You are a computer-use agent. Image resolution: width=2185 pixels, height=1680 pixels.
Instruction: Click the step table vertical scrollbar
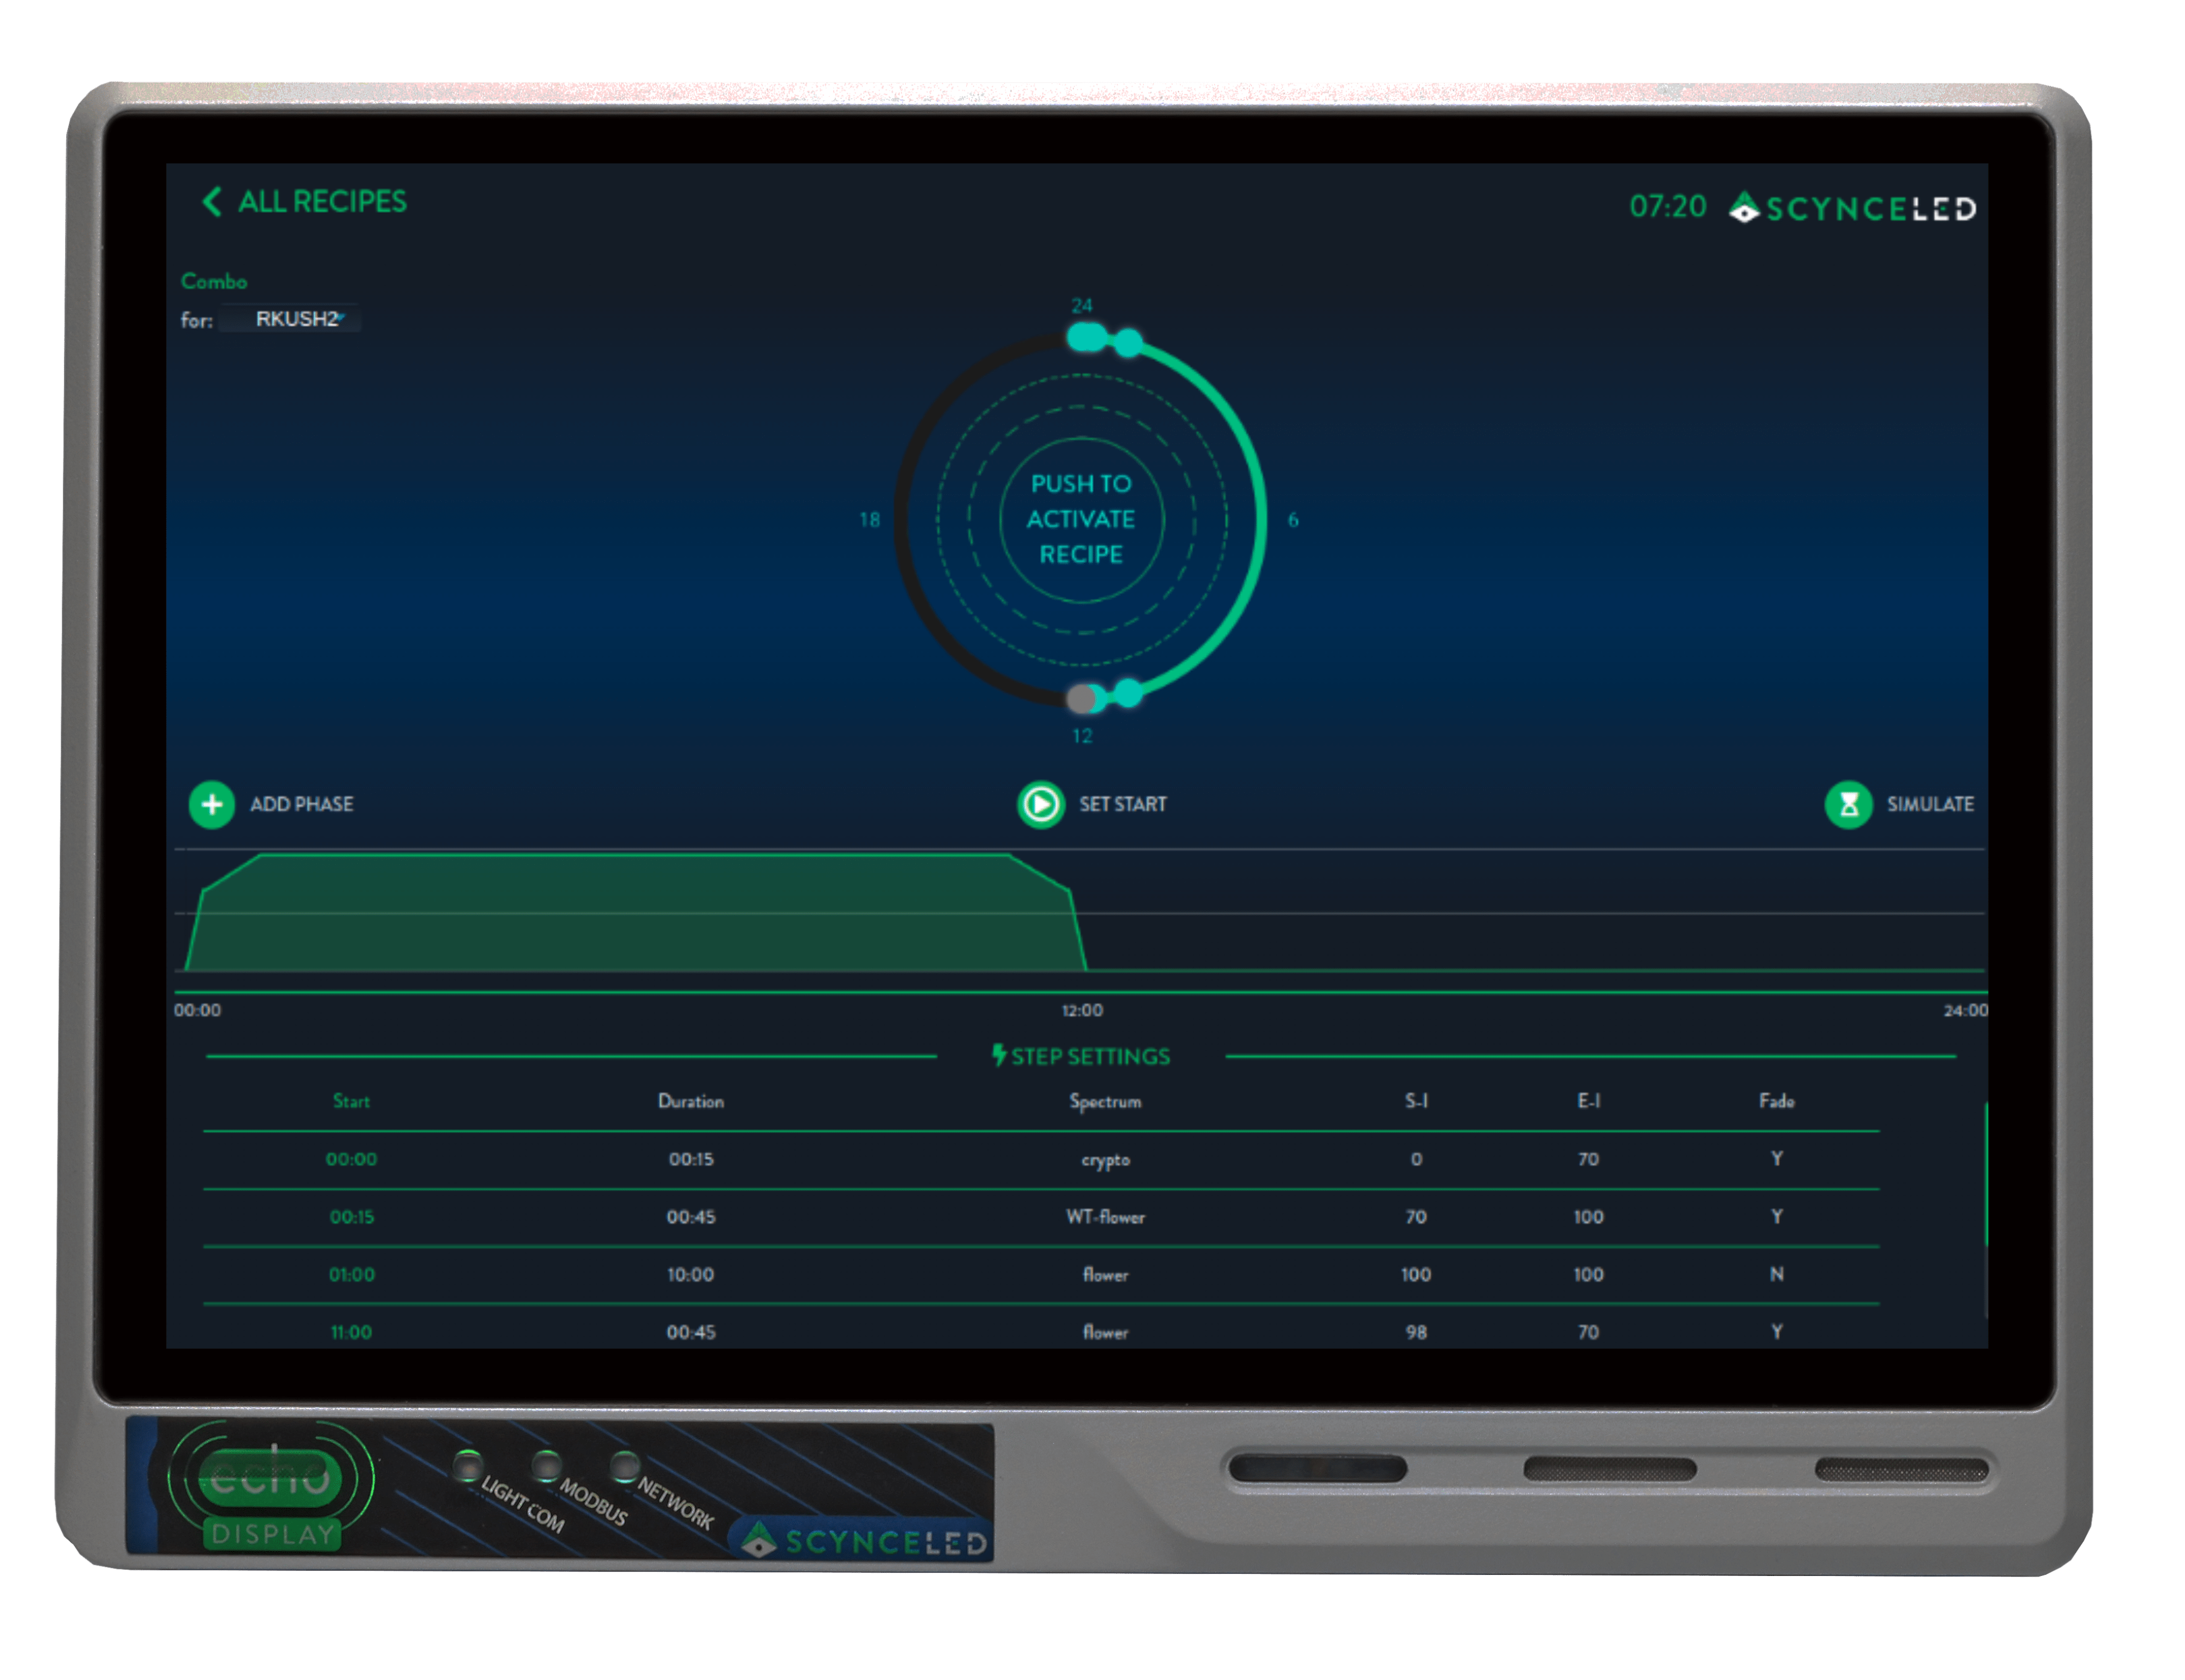click(1985, 1175)
